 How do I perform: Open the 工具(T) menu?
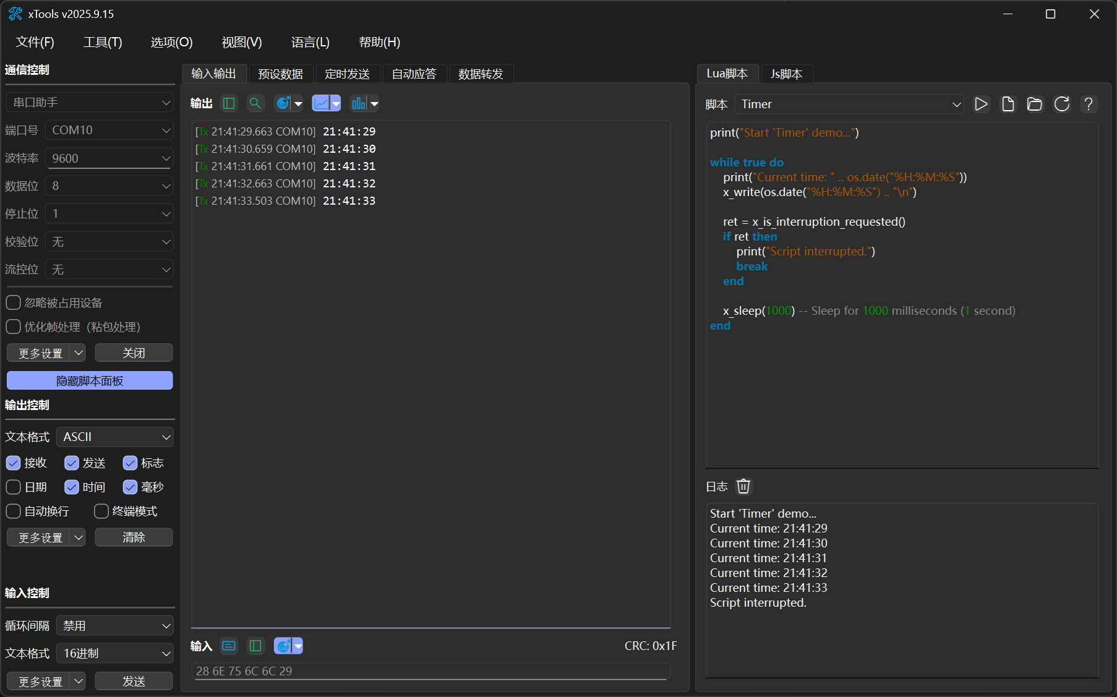coord(103,42)
